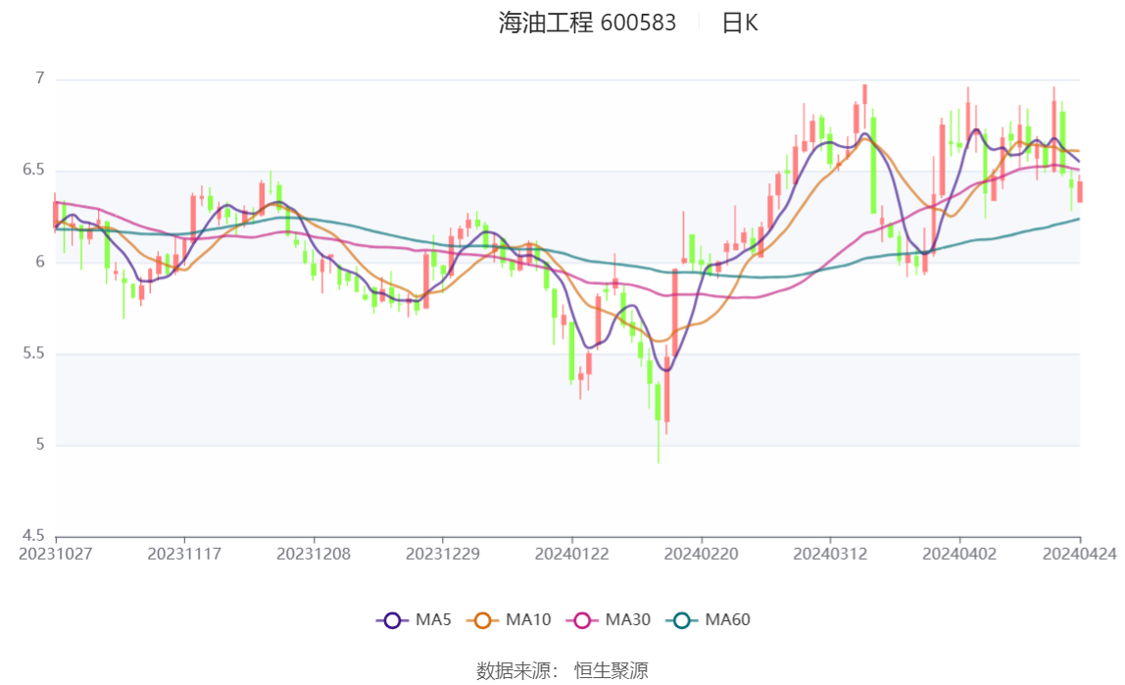Toggle the MA60 teal legend marker
The height and width of the screenshot is (685, 1125).
682,620
